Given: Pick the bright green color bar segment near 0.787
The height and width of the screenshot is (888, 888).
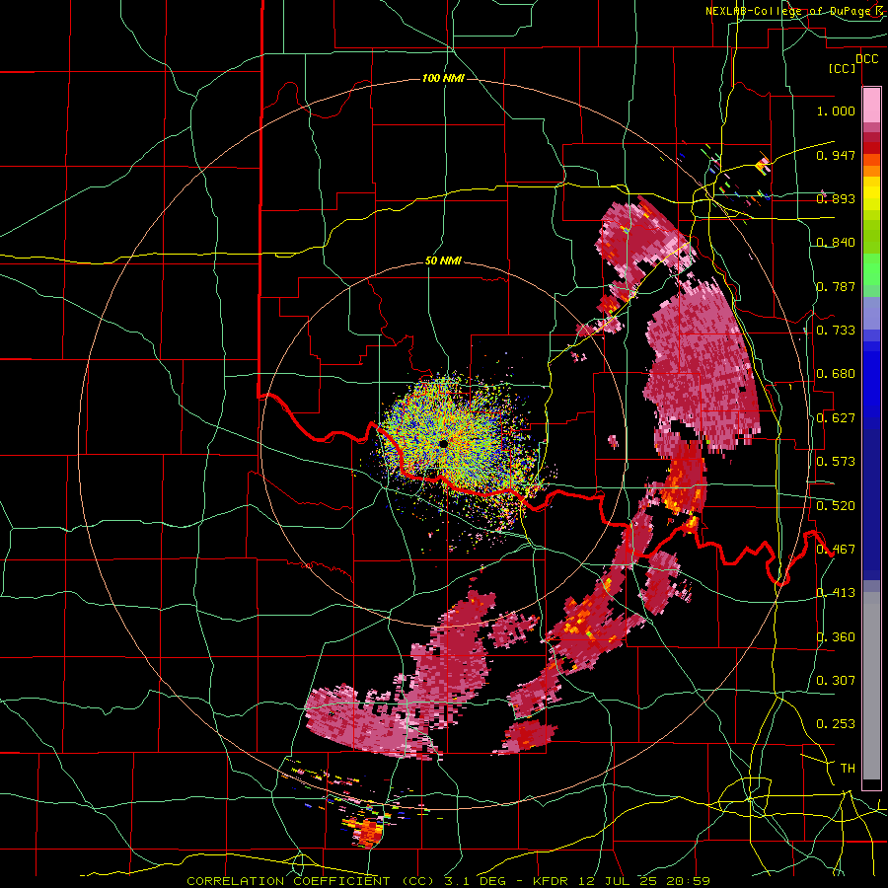Looking at the screenshot, I should [x=871, y=269].
